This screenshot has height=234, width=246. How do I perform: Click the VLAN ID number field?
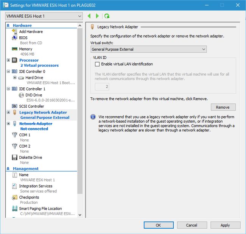tap(102, 86)
